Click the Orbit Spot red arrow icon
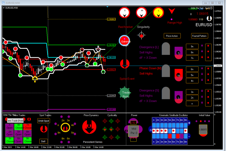This screenshot has width=226, height=151. tap(44, 129)
